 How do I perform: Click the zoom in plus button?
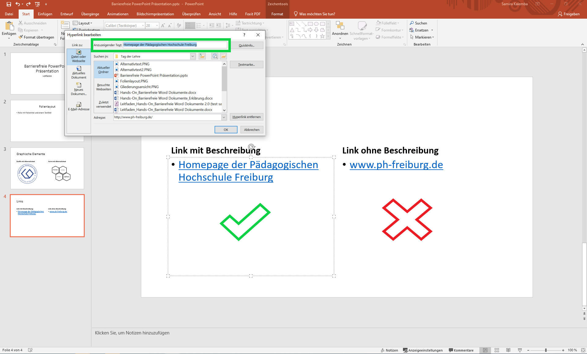point(563,350)
